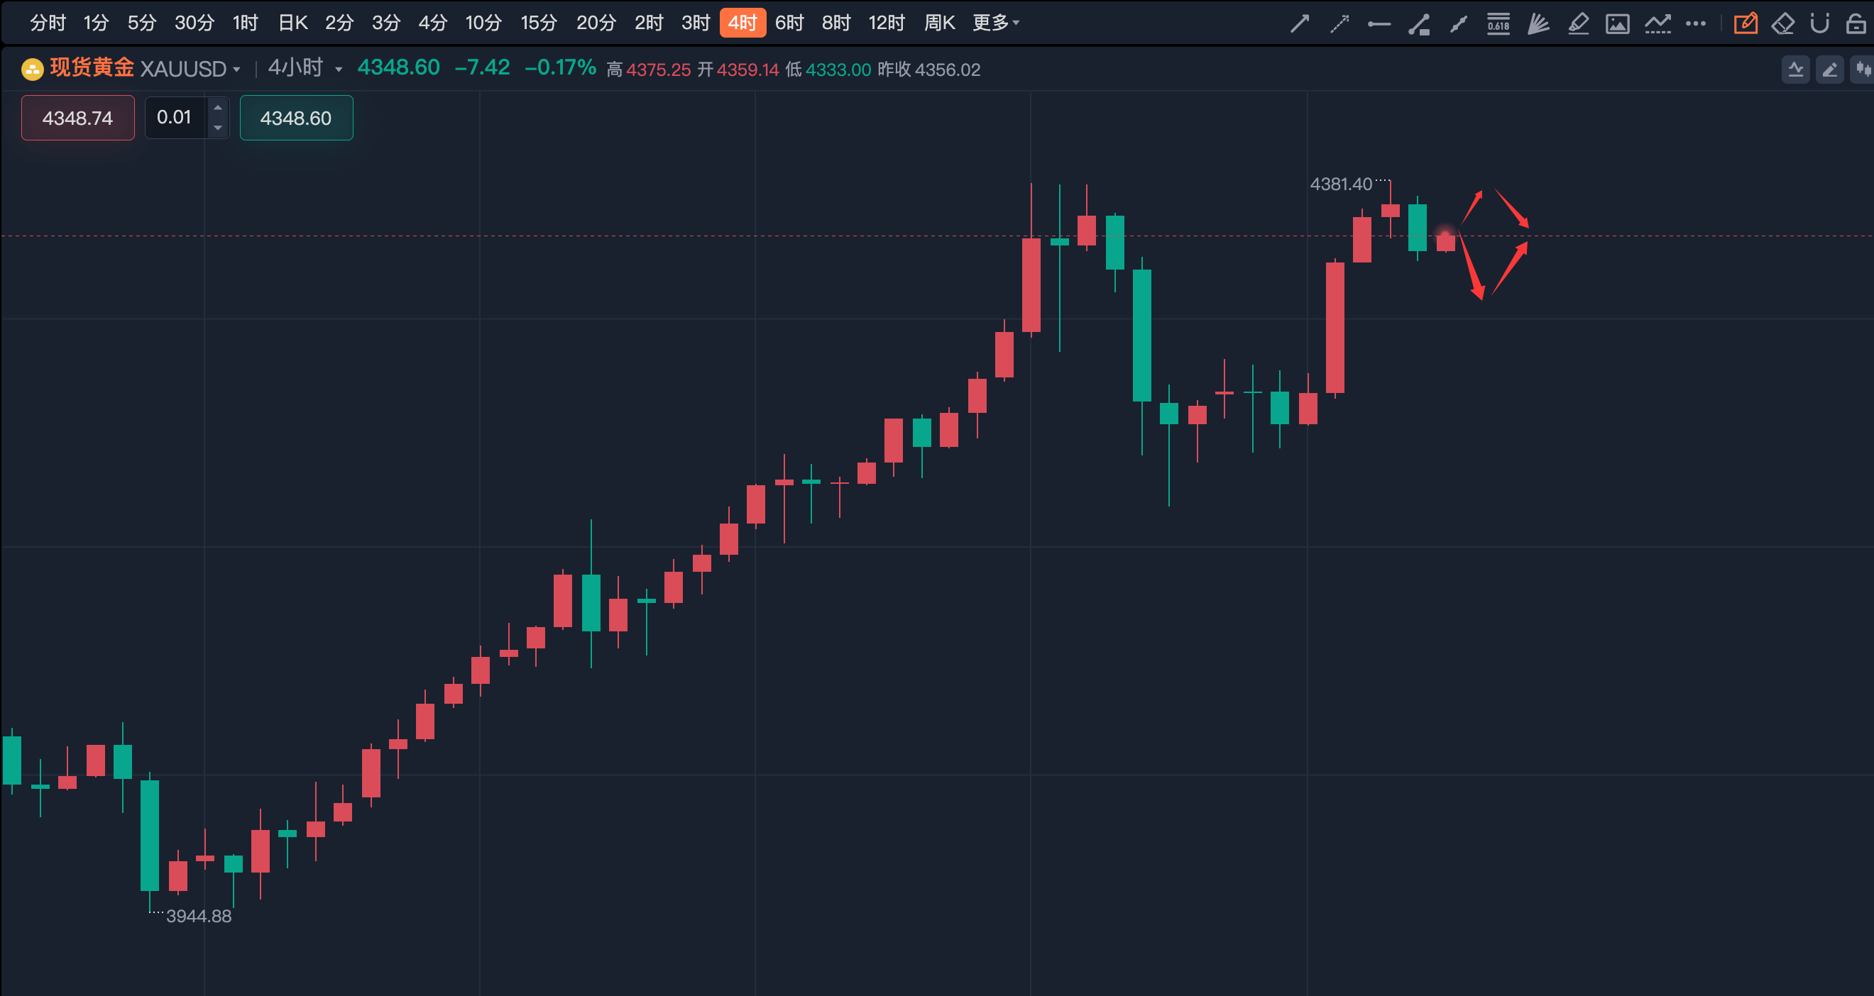Screen dimensions: 1874x996
Task: Open the 4小时 period dropdown
Action: click(x=339, y=70)
